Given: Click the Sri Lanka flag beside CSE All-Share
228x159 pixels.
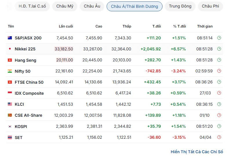Looking at the screenshot, I should pos(10,115).
